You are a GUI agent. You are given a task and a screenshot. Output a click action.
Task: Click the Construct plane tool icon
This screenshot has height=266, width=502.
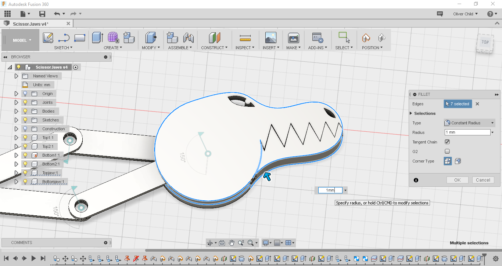(x=214, y=38)
